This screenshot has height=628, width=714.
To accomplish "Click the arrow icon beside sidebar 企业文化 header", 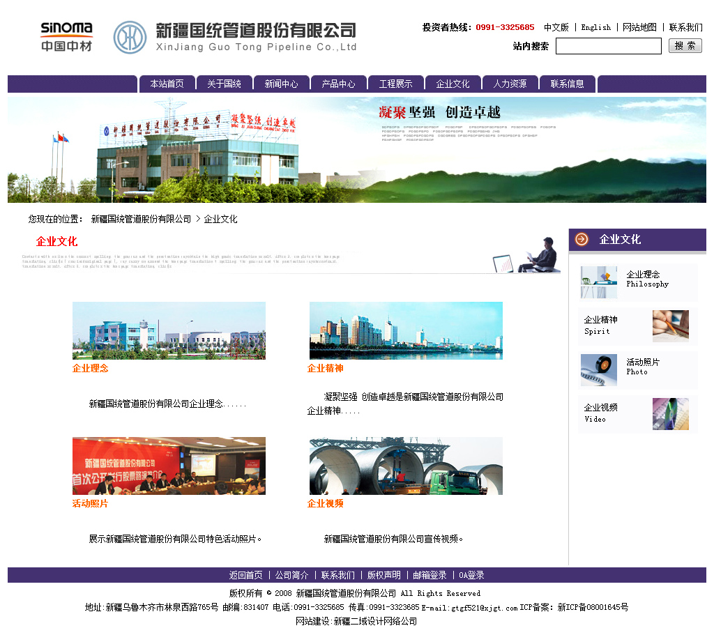I will point(582,240).
